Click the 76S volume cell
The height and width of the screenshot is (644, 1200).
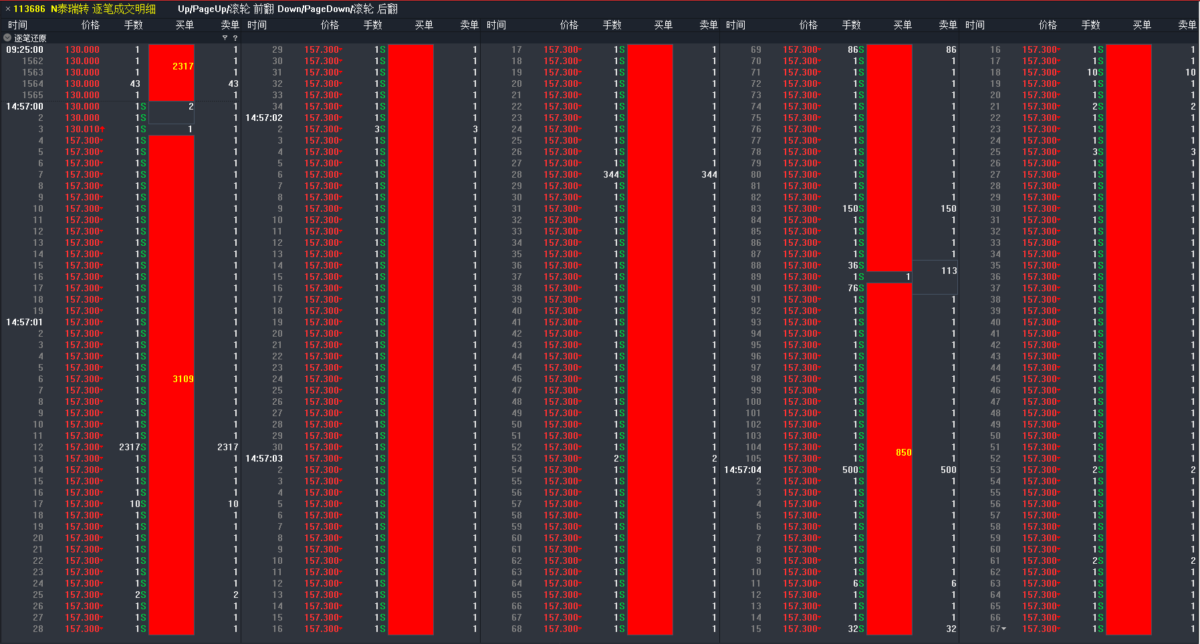(856, 288)
